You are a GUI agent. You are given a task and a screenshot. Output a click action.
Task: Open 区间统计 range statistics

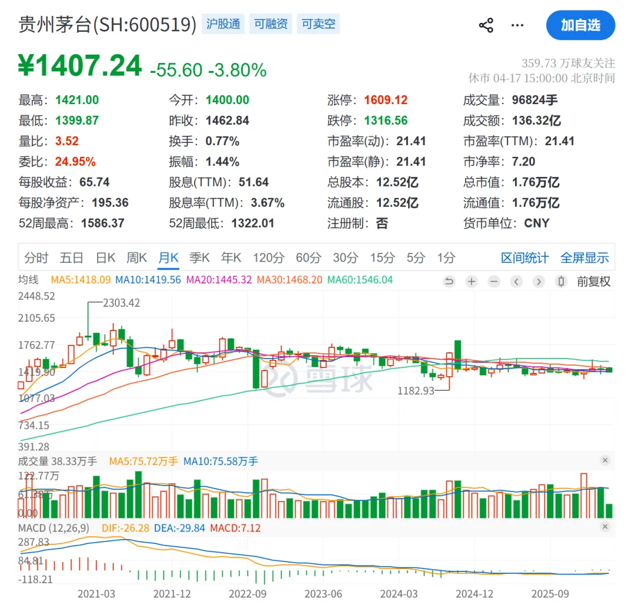525,258
